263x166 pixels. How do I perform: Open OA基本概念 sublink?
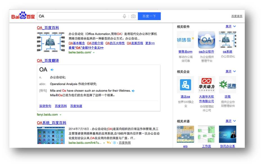tap(77, 43)
